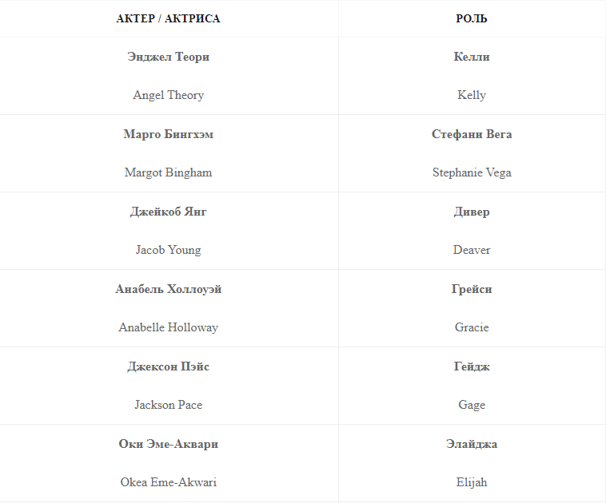Click the role Элайджа
This screenshot has width=606, height=503.
pos(472,444)
